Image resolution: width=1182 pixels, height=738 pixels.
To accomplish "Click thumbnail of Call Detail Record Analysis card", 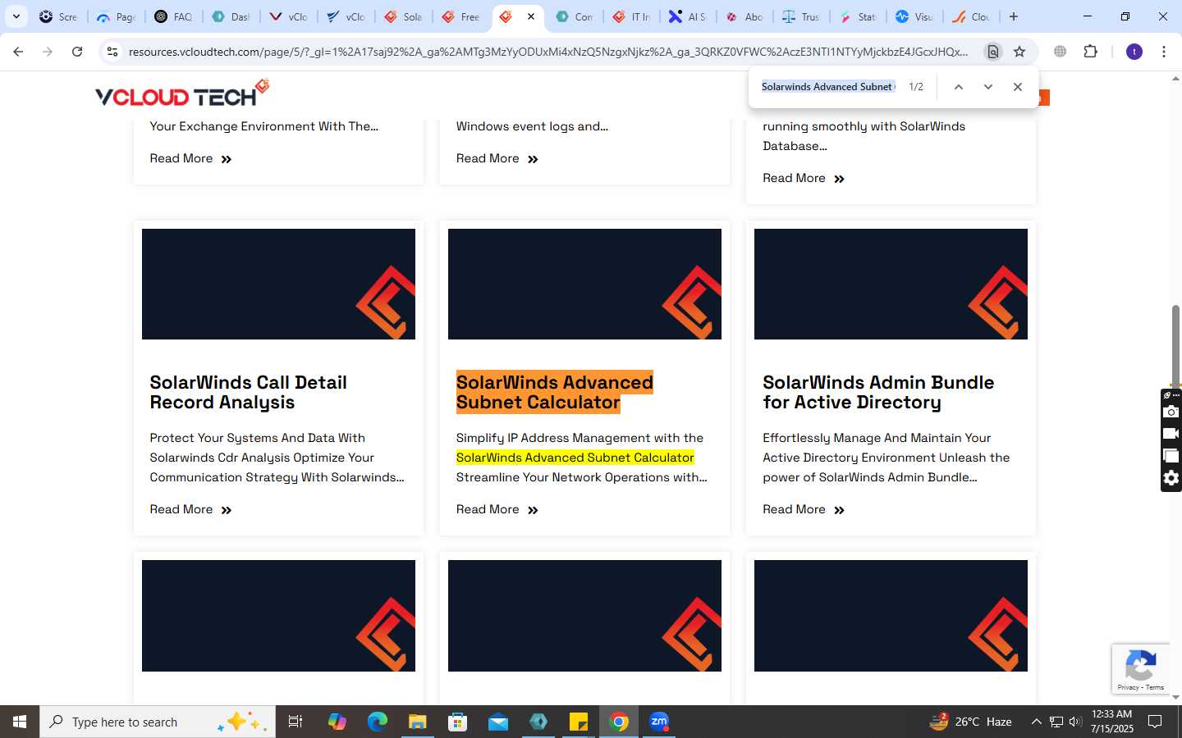I will (x=278, y=284).
